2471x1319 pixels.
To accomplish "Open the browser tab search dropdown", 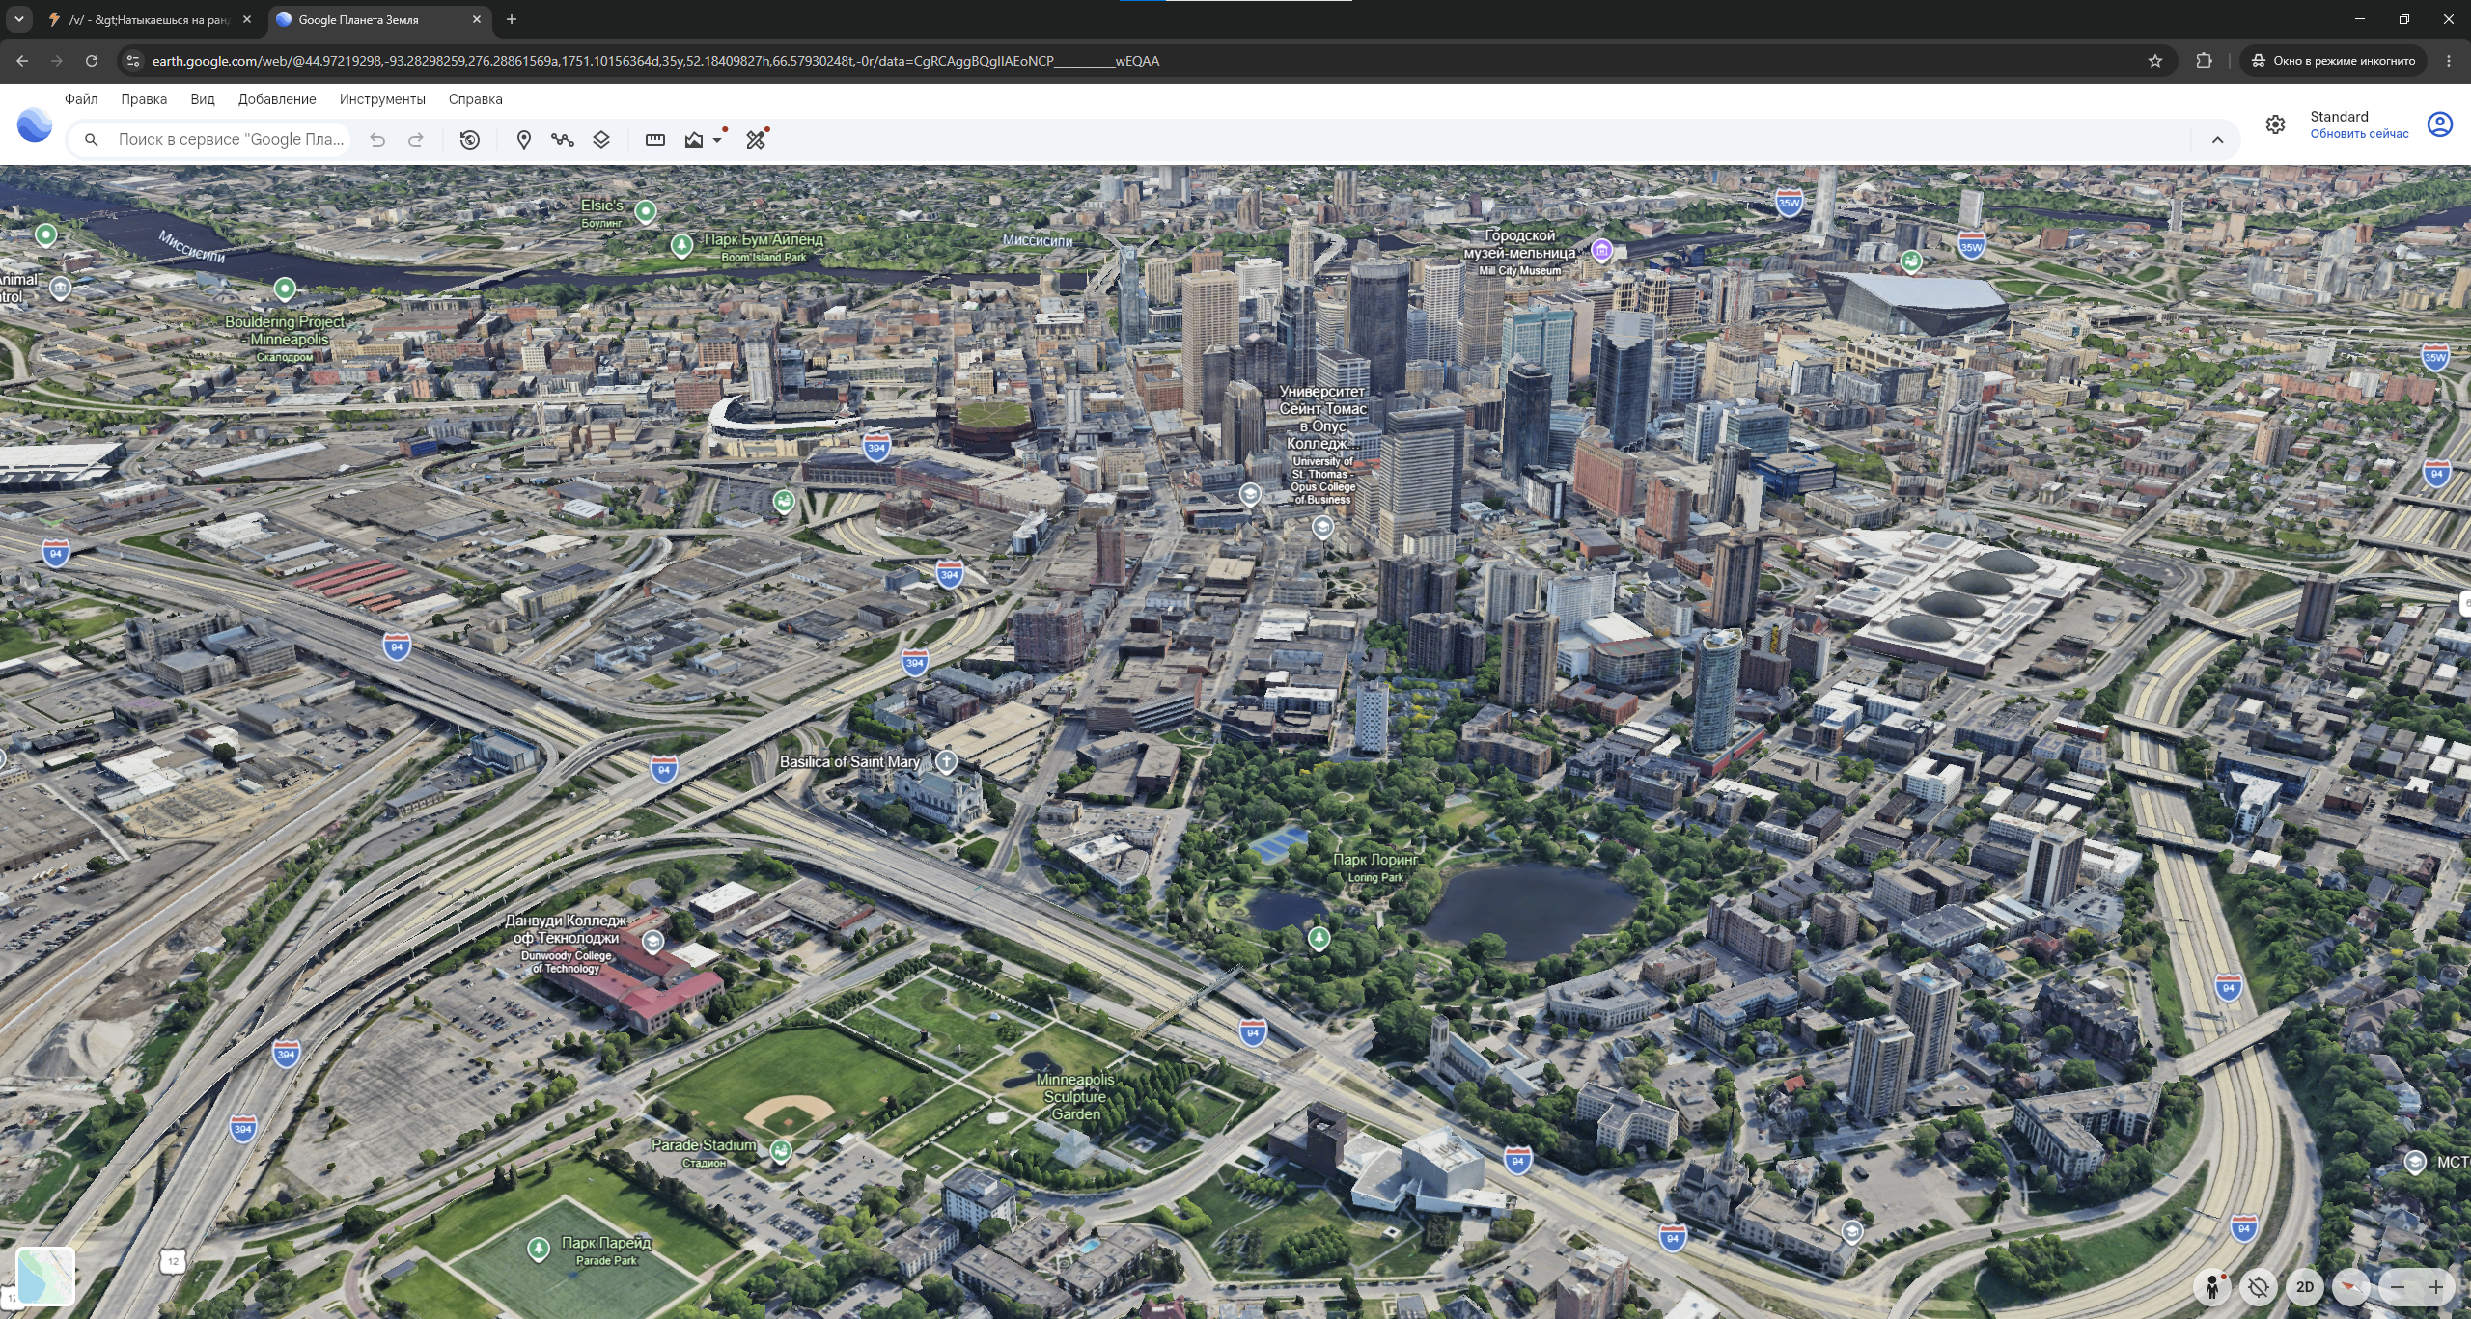I will [18, 19].
